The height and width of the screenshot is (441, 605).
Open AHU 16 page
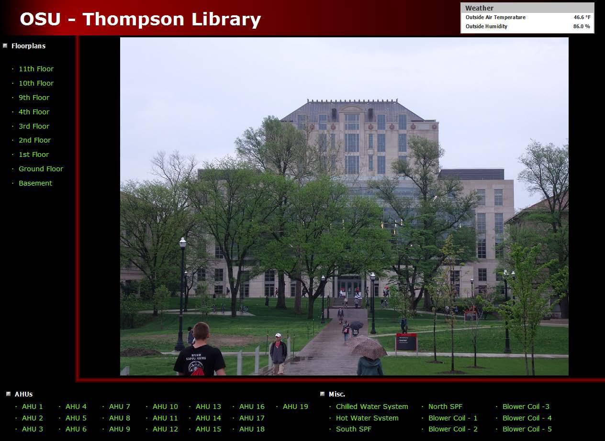252,407
